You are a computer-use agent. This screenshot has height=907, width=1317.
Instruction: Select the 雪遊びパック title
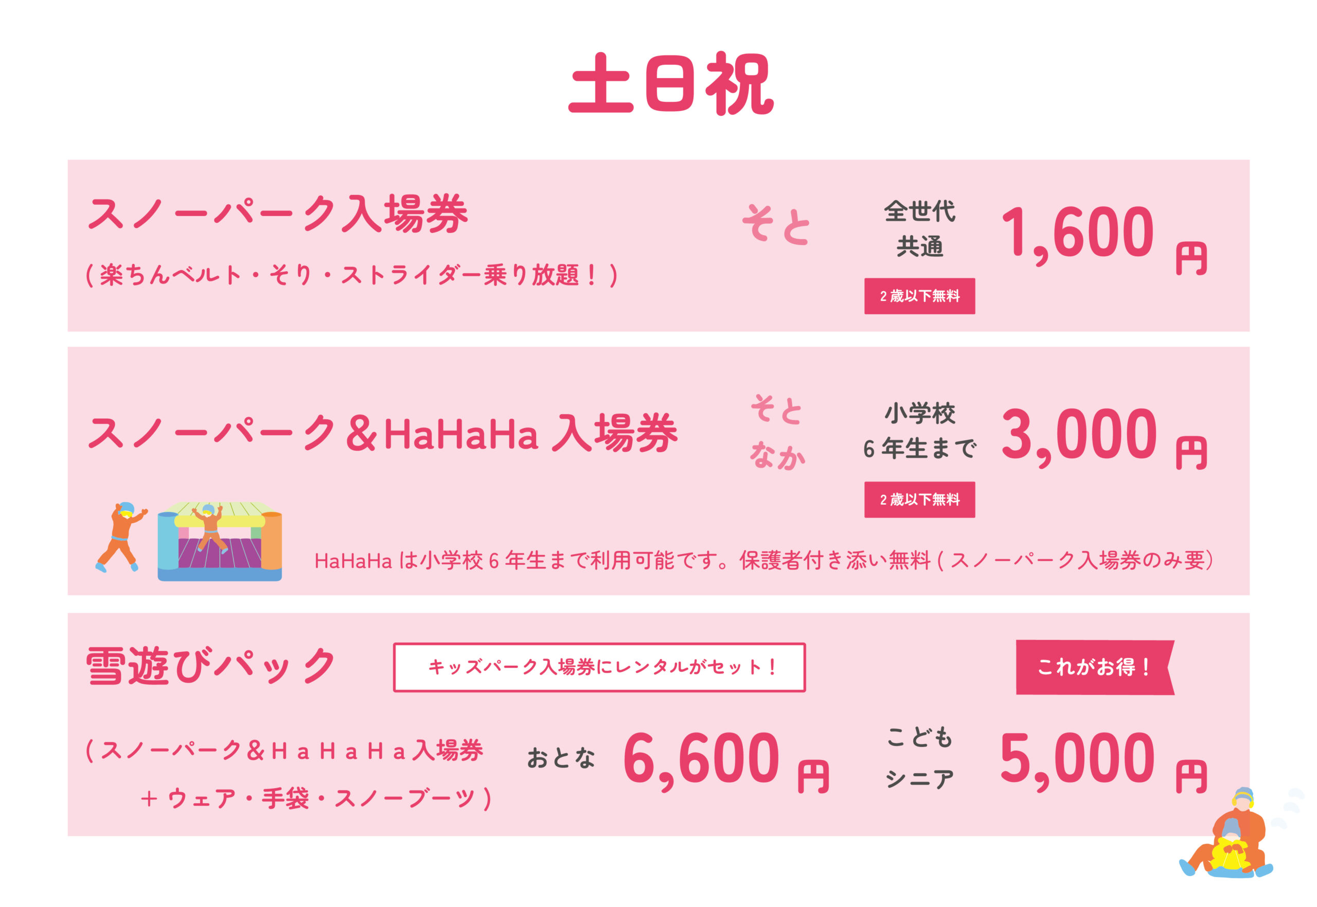coord(210,666)
